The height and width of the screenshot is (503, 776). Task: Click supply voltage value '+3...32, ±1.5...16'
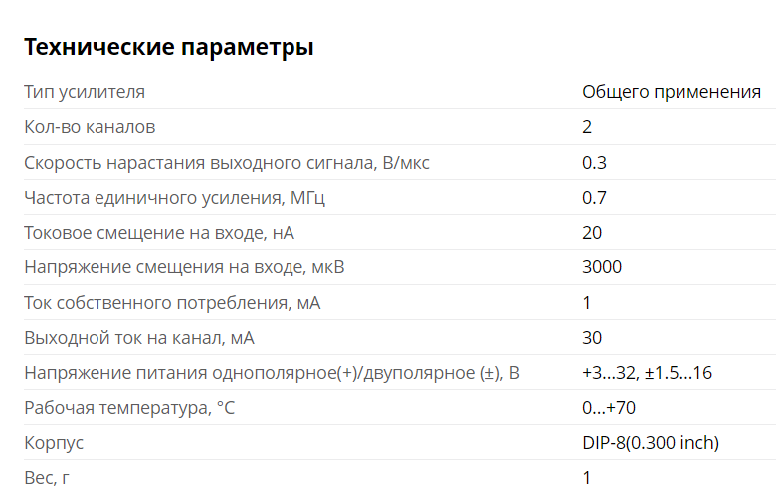click(x=647, y=373)
